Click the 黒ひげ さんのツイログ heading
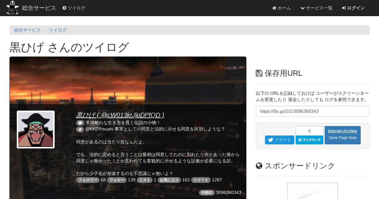The image size is (379, 199). pos(69,47)
